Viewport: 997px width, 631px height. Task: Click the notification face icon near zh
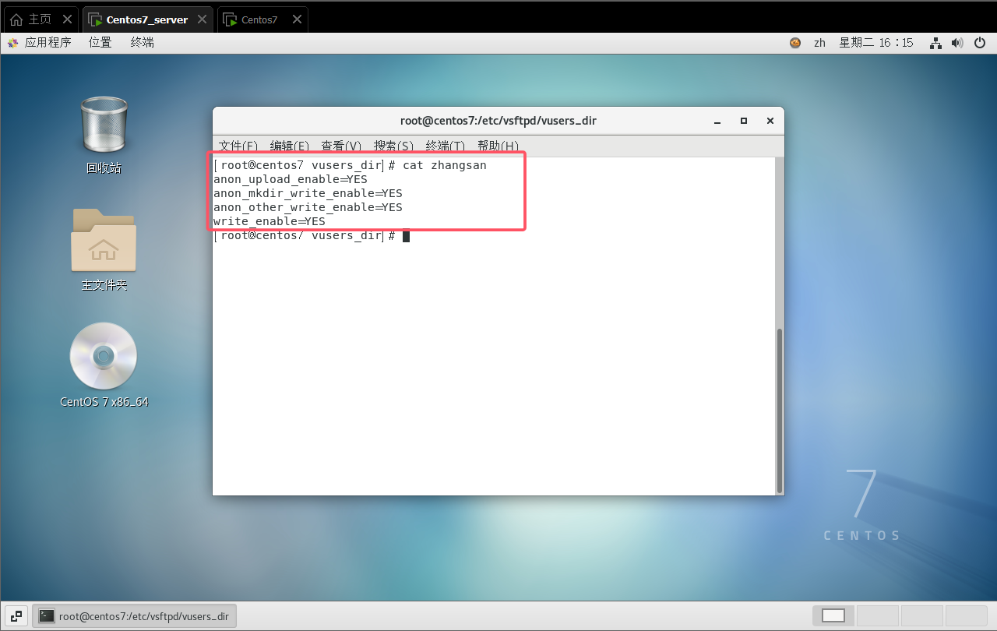[x=795, y=43]
